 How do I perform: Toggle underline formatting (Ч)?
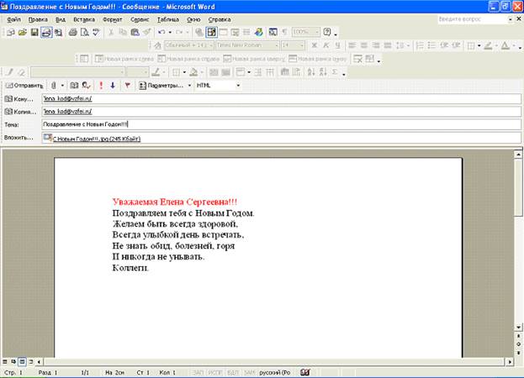[x=337, y=45]
